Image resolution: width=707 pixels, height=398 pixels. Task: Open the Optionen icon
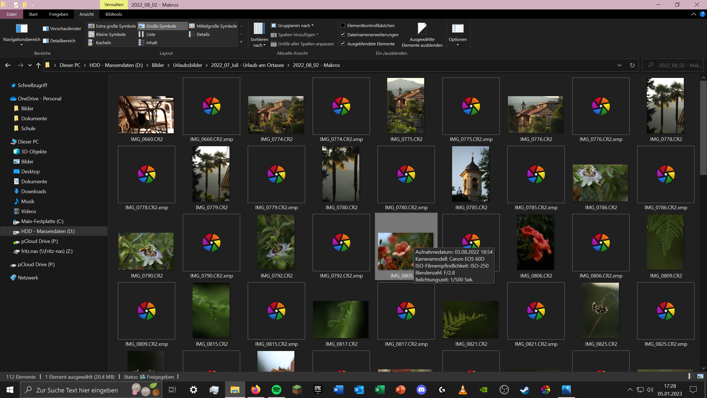(457, 29)
